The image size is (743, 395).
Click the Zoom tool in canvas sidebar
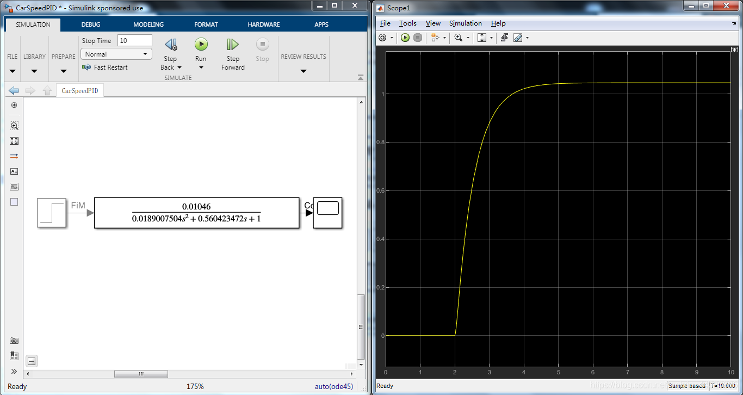click(14, 126)
